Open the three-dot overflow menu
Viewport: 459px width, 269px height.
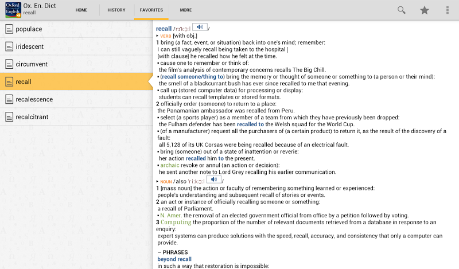(x=448, y=10)
